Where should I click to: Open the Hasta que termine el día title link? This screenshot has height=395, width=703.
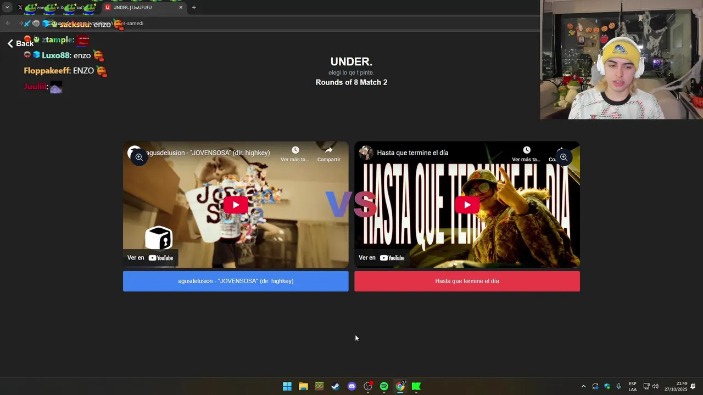pyautogui.click(x=412, y=153)
